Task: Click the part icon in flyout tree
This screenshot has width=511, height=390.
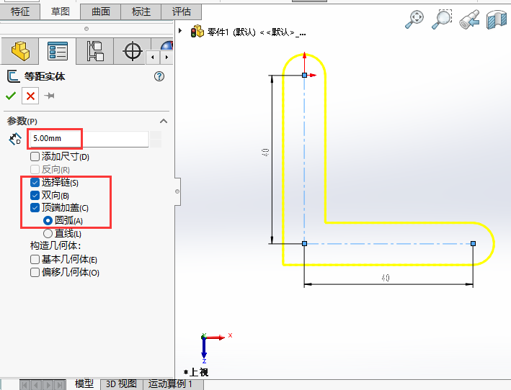Action: coord(197,32)
